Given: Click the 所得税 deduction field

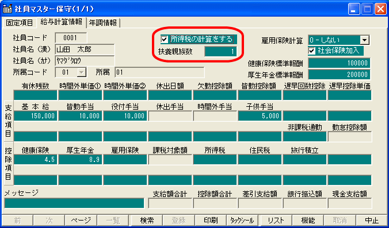Looking at the screenshot, I should pos(215,160).
